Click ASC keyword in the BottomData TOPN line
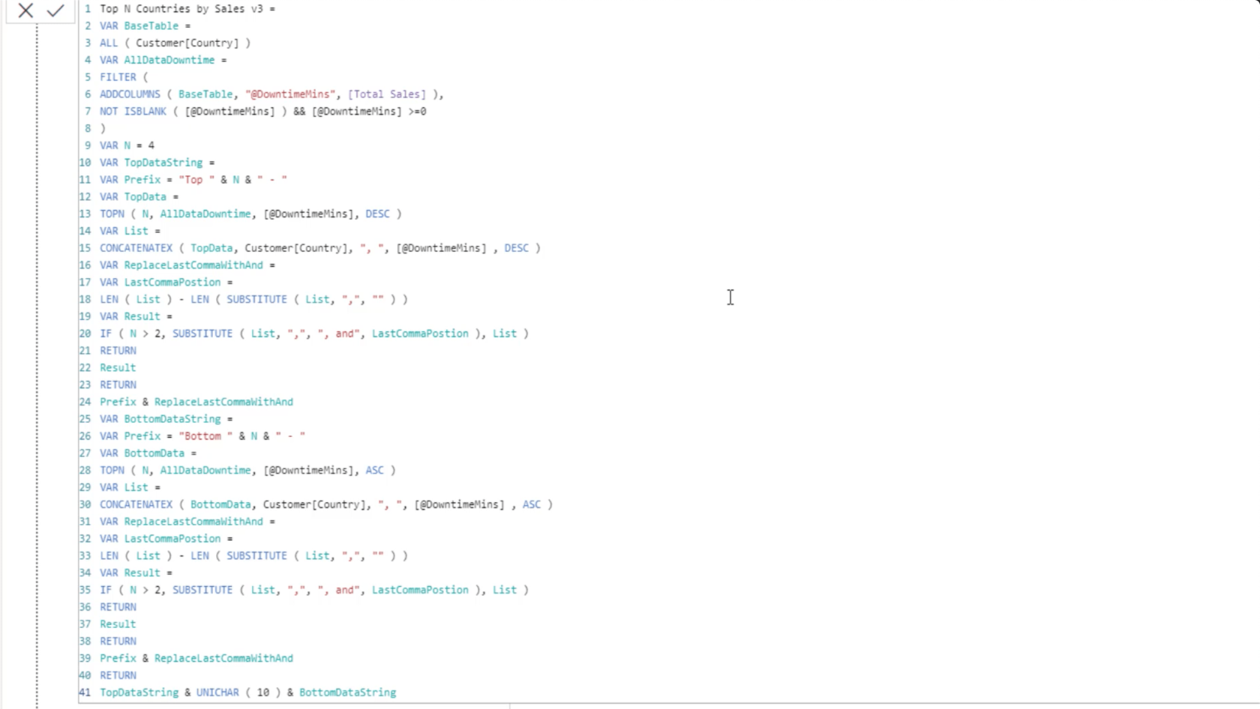The image size is (1260, 709). [374, 471]
